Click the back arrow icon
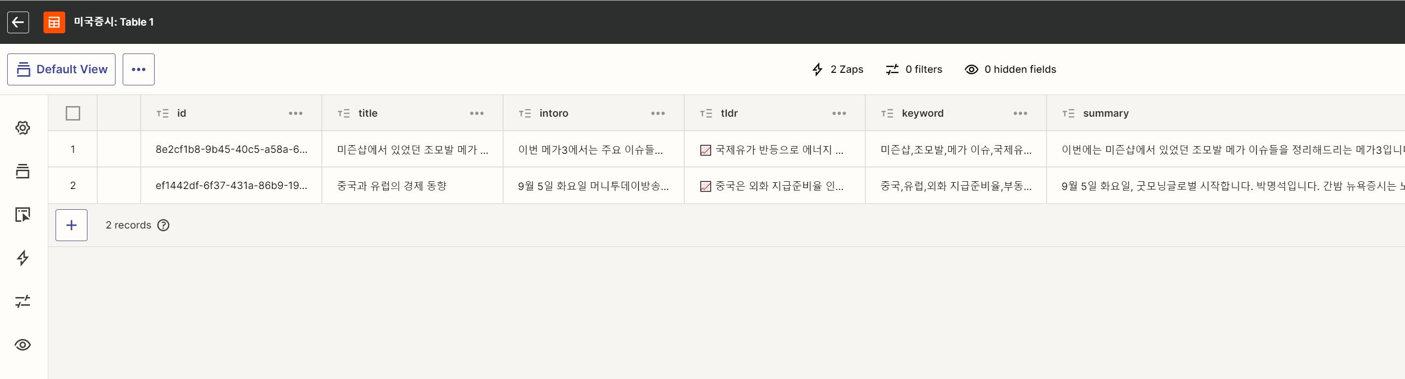This screenshot has height=379, width=1405. tap(18, 22)
